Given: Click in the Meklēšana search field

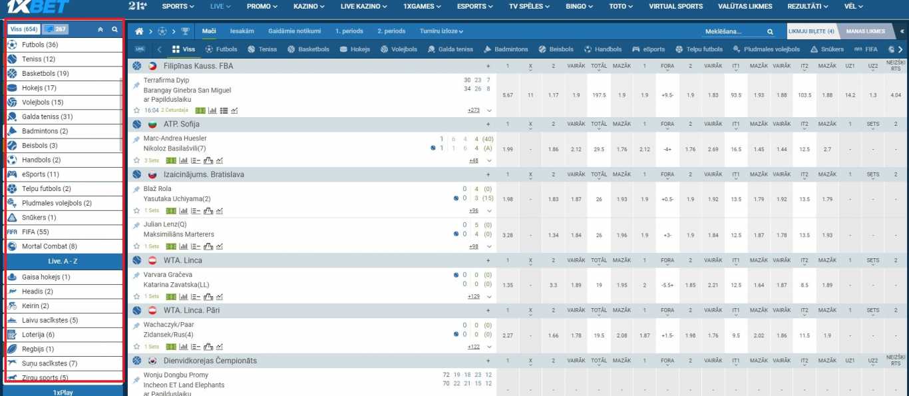Looking at the screenshot, I should [732, 31].
